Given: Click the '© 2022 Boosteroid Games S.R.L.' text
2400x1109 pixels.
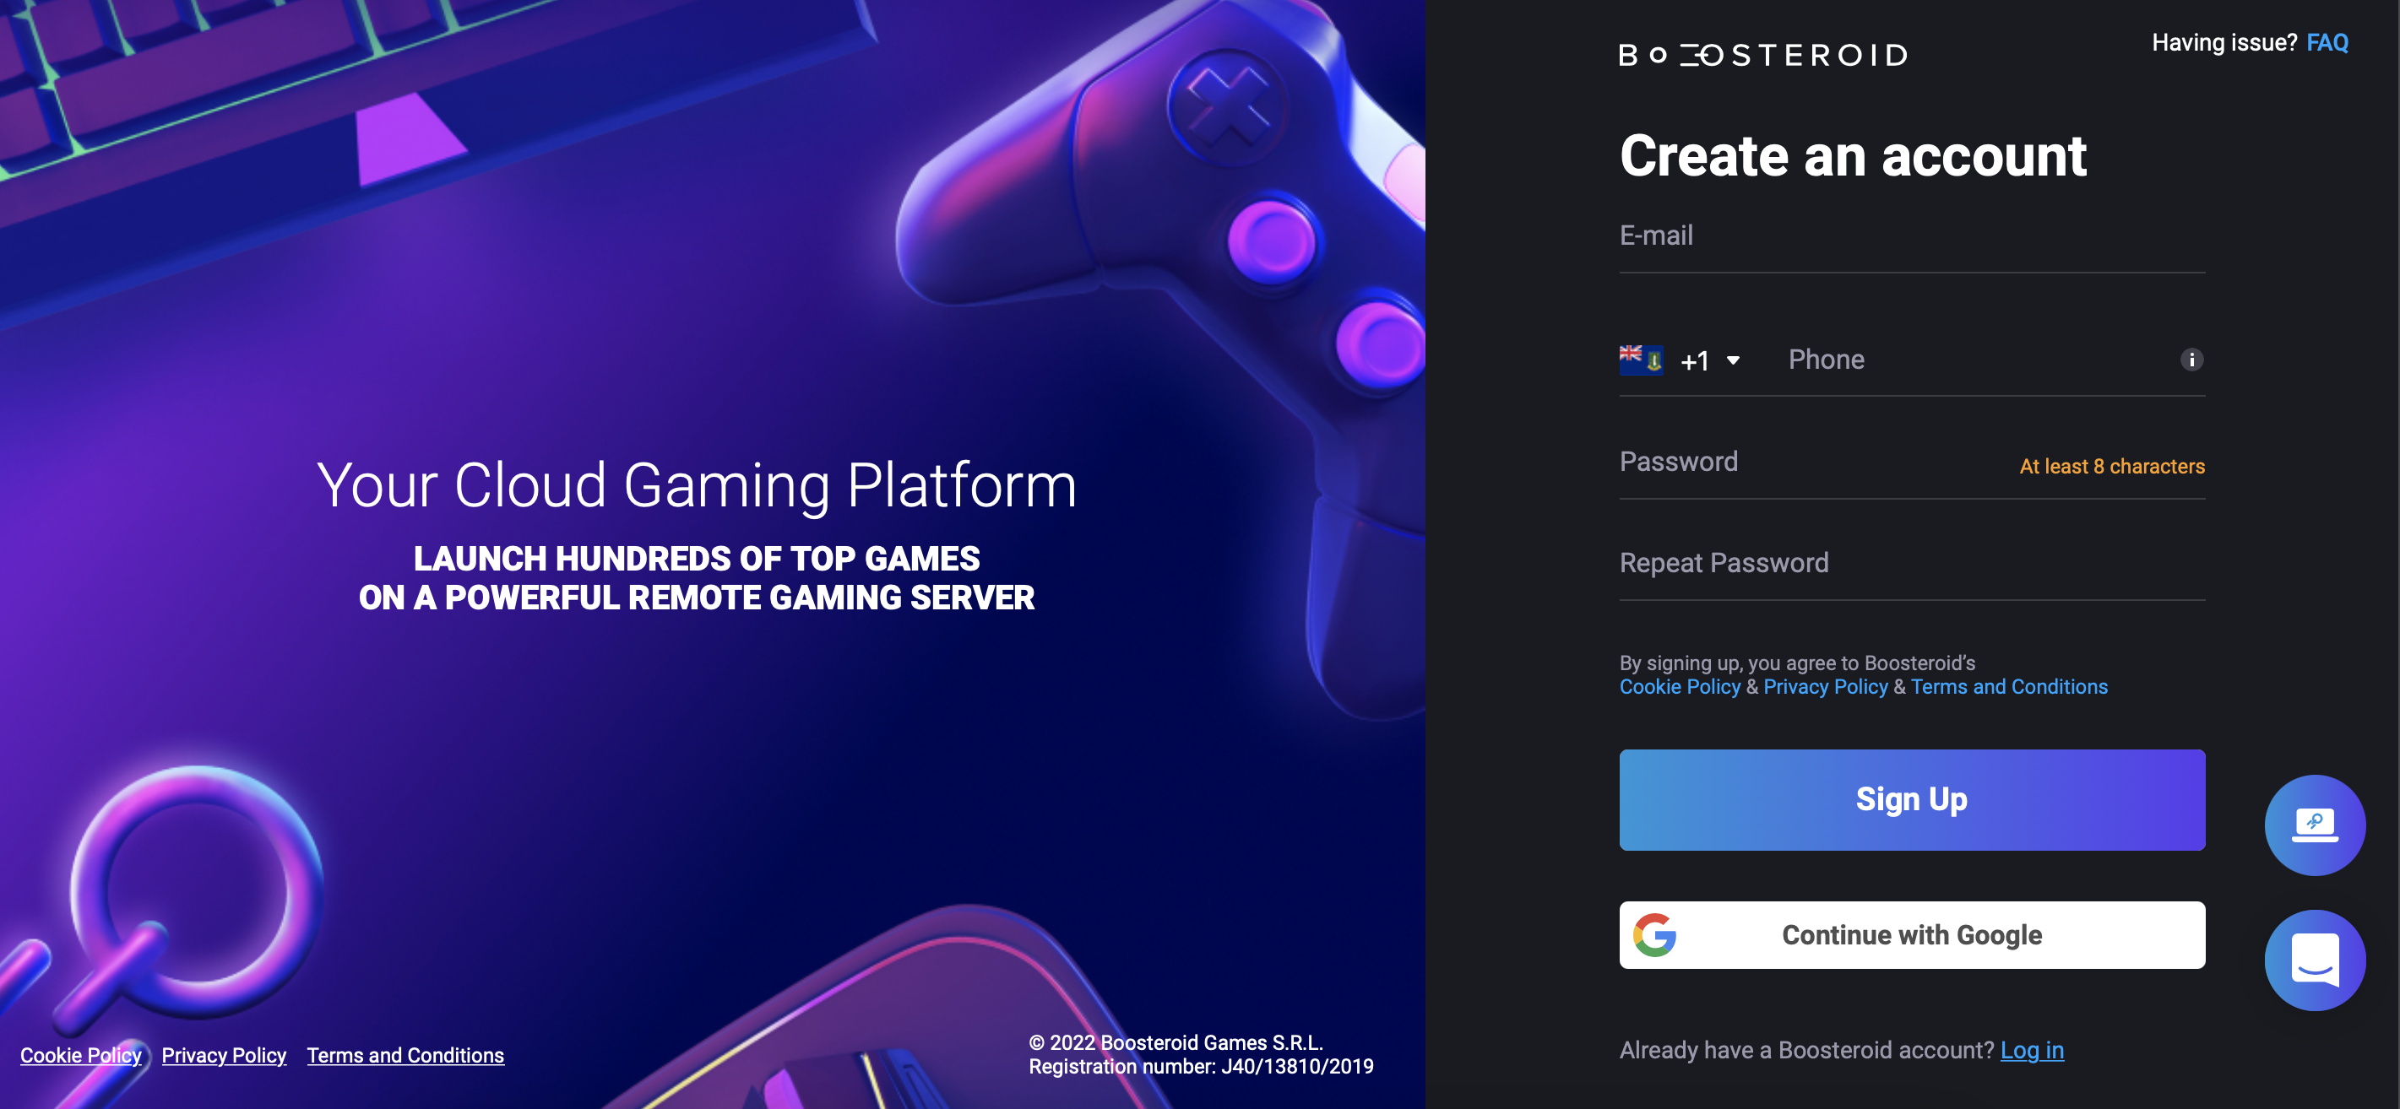Looking at the screenshot, I should [x=1176, y=1043].
